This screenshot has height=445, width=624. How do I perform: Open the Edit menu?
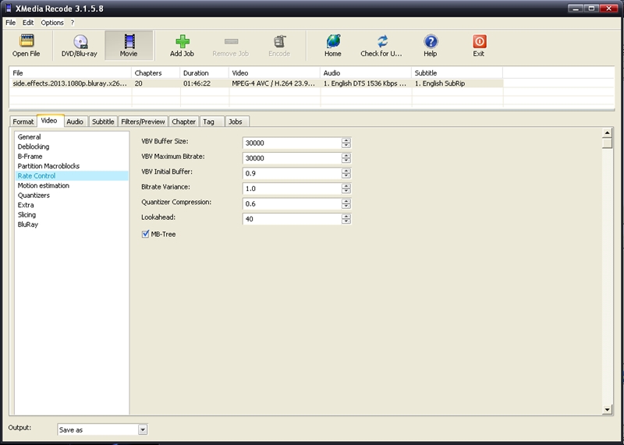tap(28, 23)
